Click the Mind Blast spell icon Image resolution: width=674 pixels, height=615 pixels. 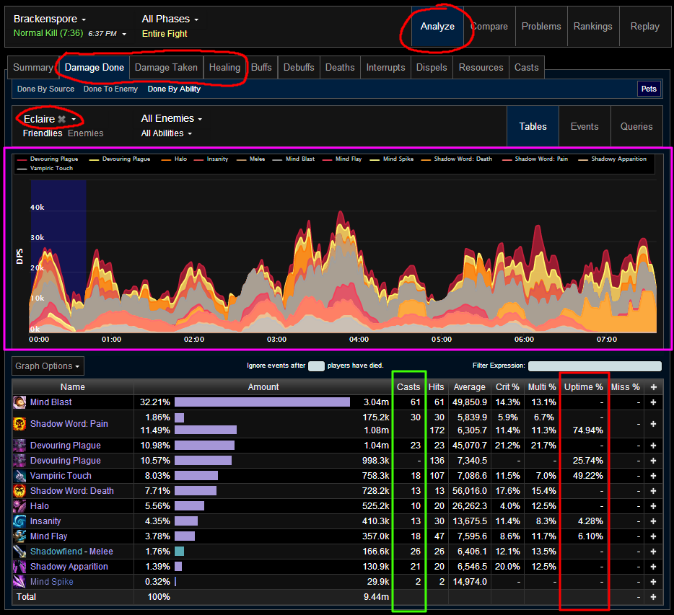tap(20, 402)
